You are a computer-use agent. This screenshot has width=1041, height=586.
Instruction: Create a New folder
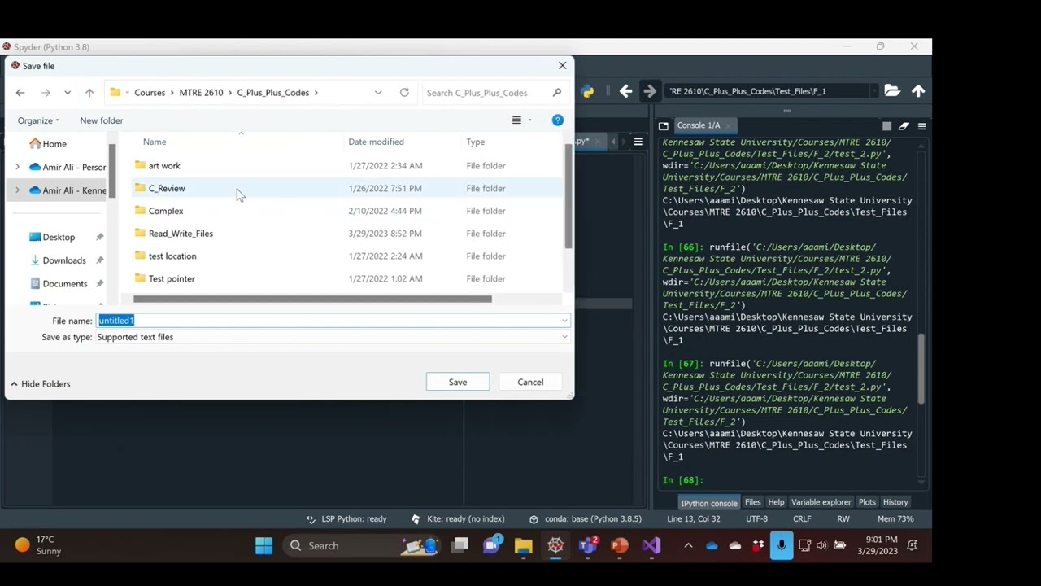[102, 120]
